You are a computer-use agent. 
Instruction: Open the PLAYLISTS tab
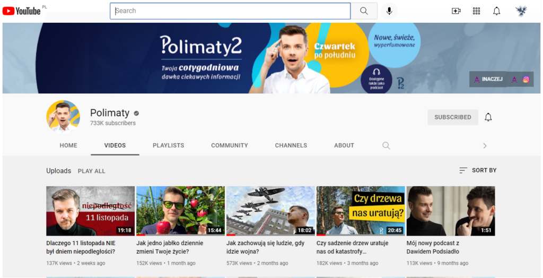click(168, 145)
